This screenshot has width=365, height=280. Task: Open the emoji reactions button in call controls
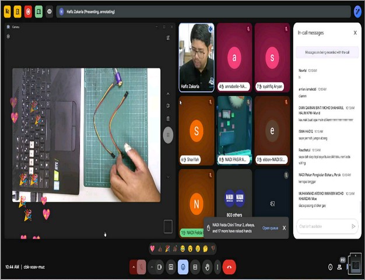click(183, 267)
